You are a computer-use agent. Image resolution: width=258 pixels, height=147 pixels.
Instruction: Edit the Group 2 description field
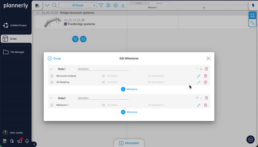103,98
